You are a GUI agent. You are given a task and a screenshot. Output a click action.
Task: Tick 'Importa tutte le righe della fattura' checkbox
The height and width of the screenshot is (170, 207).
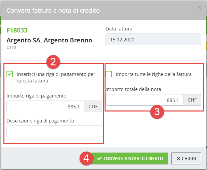pos(109,74)
